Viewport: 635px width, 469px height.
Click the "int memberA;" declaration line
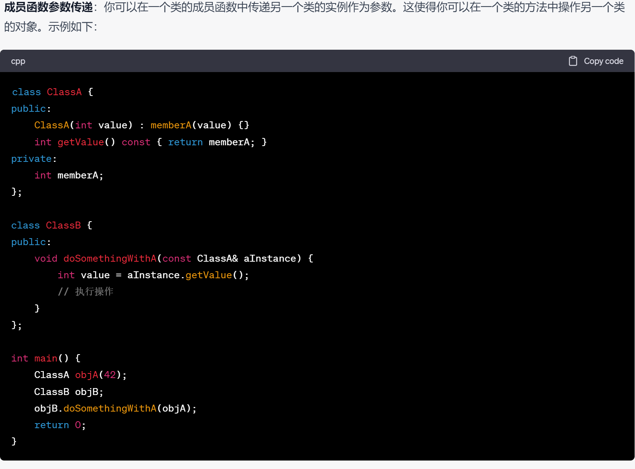click(69, 175)
